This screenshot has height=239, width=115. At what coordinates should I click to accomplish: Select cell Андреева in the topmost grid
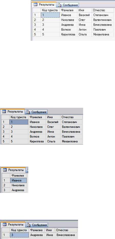[x=69, y=25]
